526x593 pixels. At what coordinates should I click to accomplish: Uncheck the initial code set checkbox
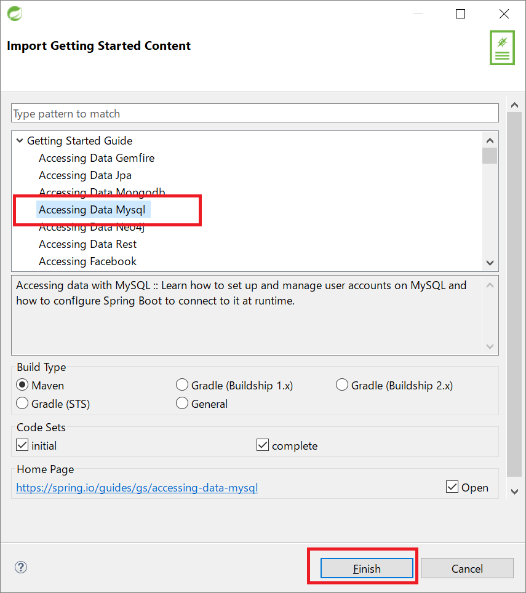[23, 445]
